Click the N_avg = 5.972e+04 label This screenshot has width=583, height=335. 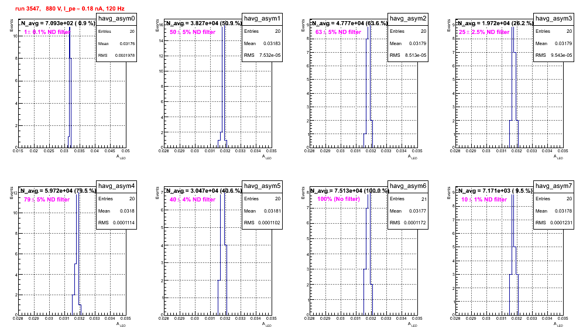pyautogui.click(x=58, y=191)
